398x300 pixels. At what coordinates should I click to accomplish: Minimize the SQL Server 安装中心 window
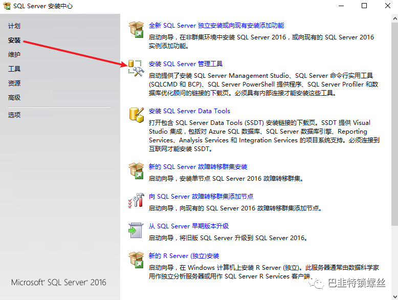(x=341, y=6)
